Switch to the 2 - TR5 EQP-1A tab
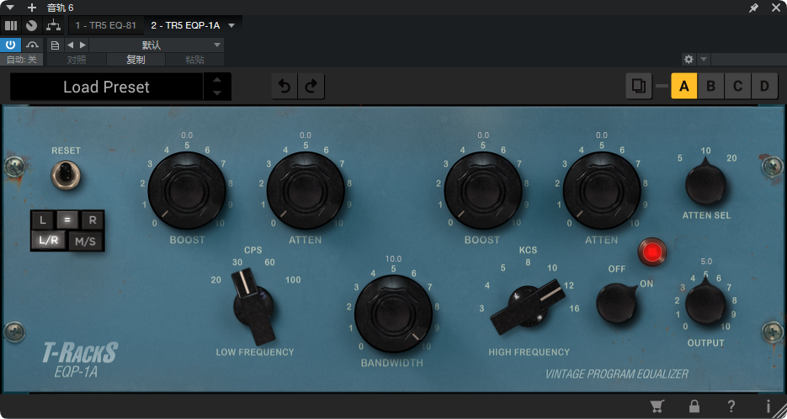The height and width of the screenshot is (419, 787). [x=185, y=25]
